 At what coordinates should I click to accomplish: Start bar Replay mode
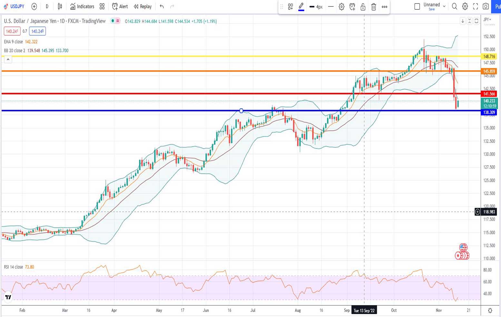142,6
